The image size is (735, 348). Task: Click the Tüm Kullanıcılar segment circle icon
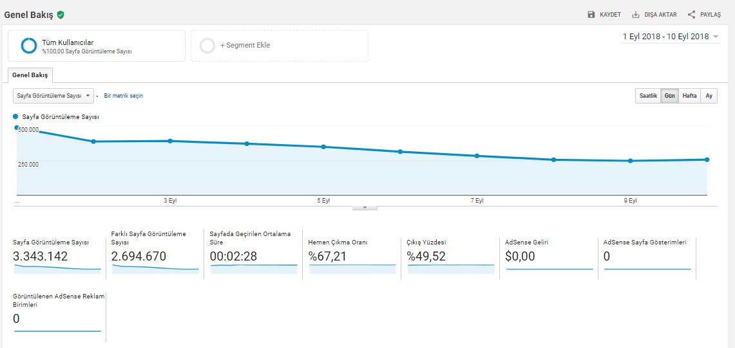(29, 46)
